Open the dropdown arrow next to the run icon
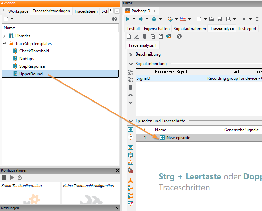This screenshot has height=211, width=262. [x=134, y=19]
